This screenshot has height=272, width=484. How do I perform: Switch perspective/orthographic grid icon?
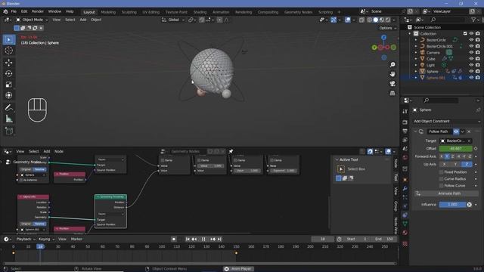(392, 93)
